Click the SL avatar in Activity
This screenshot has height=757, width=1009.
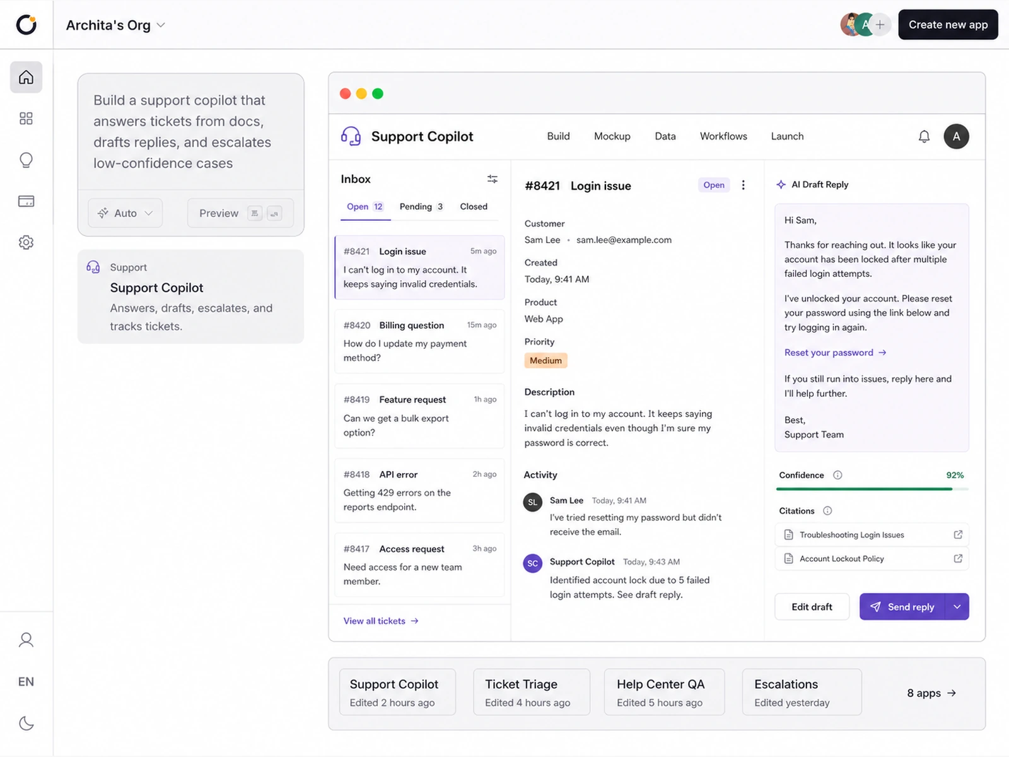(533, 502)
